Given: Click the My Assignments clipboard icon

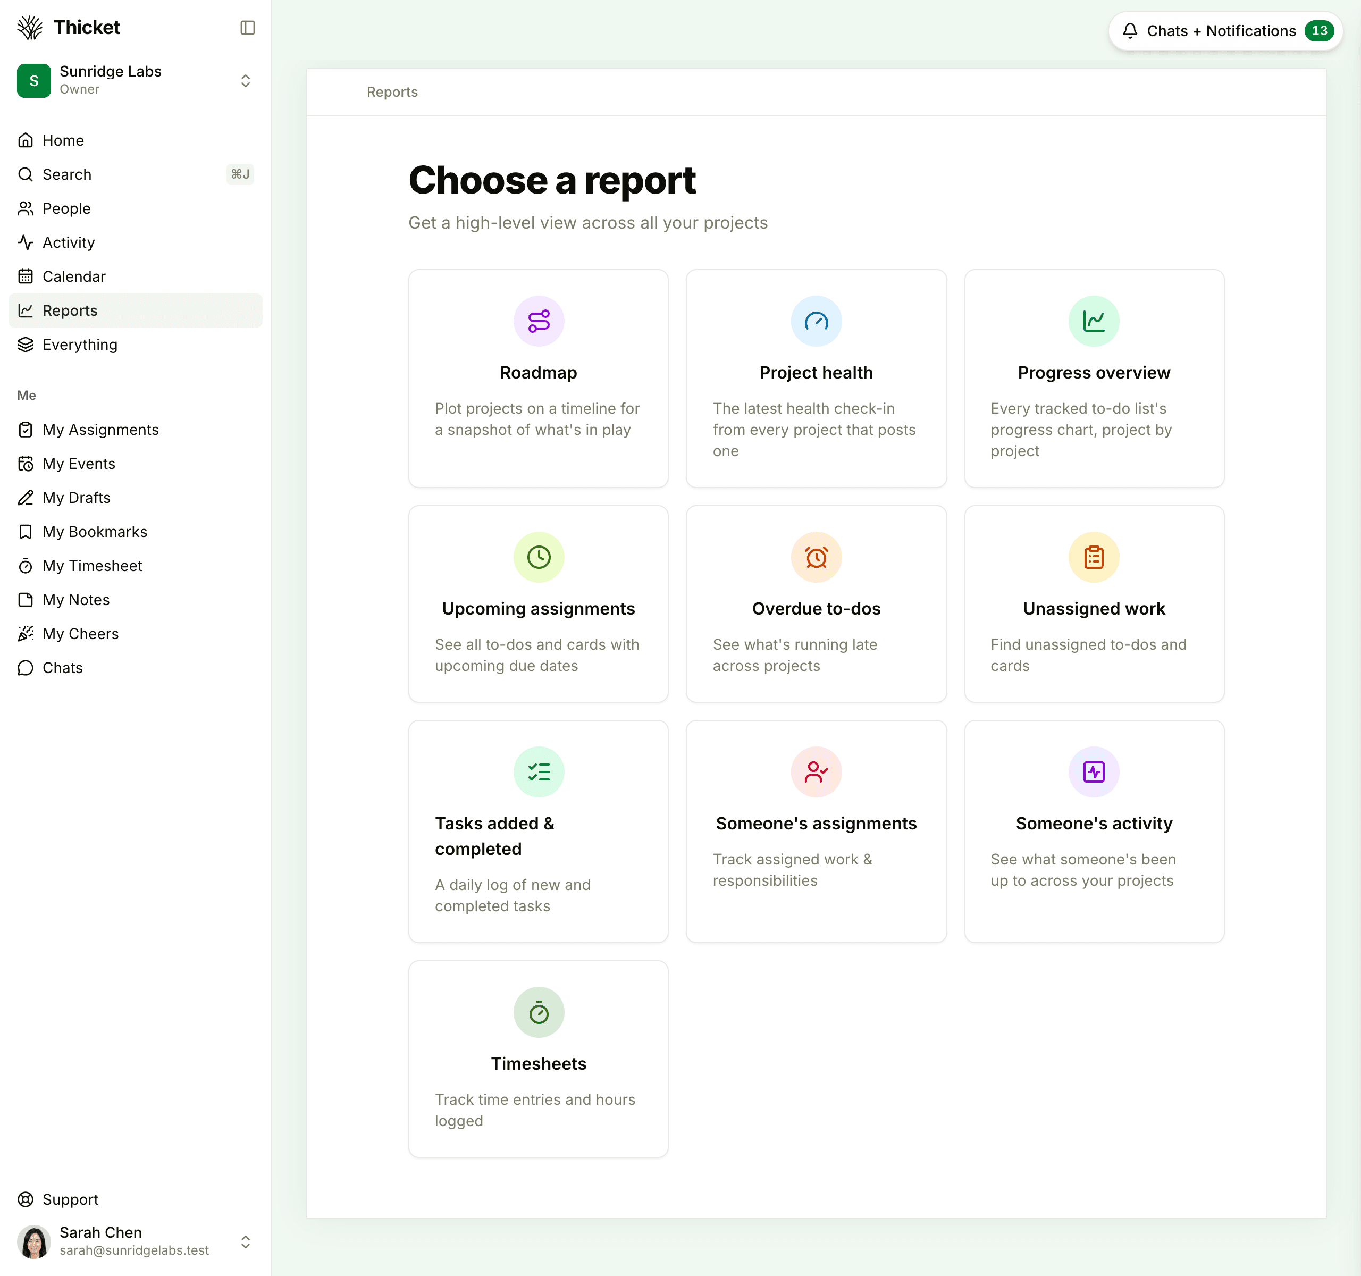Looking at the screenshot, I should [26, 430].
